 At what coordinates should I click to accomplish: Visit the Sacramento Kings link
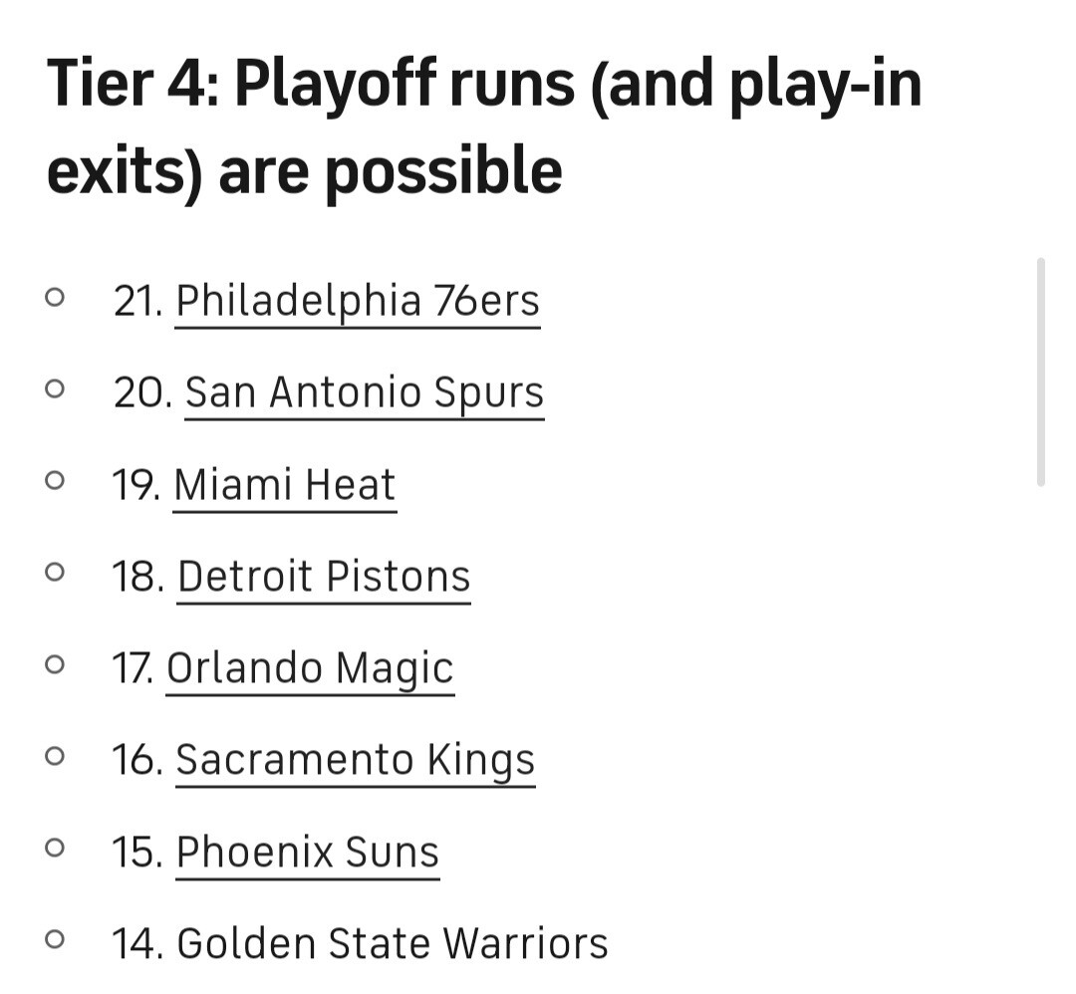[356, 760]
